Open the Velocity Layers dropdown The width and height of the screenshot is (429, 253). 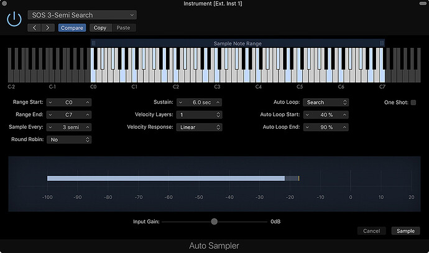199,114
